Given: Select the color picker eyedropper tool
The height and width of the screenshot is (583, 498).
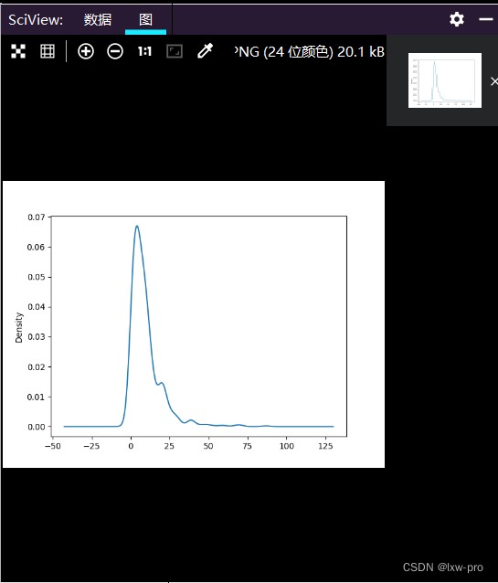Looking at the screenshot, I should tap(205, 51).
